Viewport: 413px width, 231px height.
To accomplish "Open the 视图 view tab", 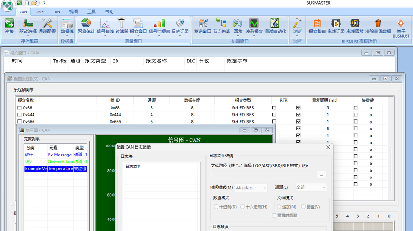I will [73, 12].
